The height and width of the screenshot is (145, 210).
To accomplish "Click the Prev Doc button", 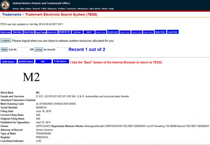I will [148, 32].
